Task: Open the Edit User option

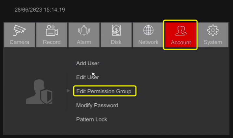Action: coord(88,77)
